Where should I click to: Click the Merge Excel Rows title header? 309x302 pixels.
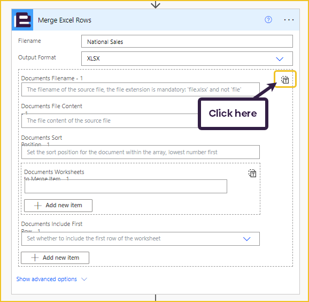pos(65,20)
